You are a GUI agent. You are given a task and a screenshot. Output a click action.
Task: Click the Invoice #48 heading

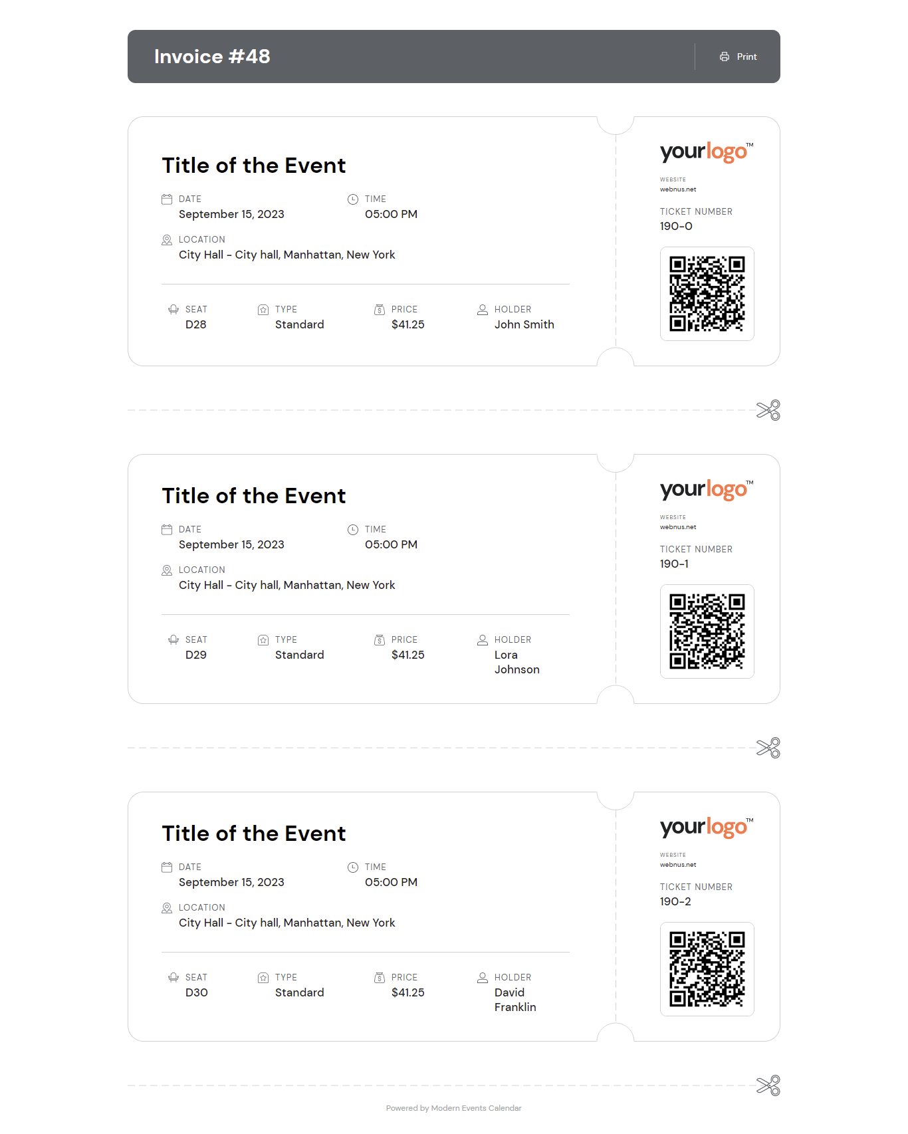[x=212, y=57]
